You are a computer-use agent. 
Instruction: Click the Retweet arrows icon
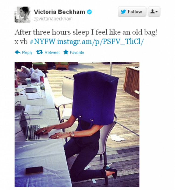tap(40, 52)
